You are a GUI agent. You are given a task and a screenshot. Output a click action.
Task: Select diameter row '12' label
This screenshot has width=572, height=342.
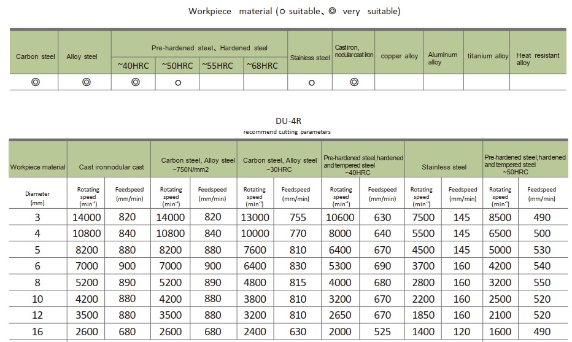37,316
